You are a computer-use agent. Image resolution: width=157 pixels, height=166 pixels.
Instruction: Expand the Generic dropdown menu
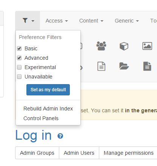tap(127, 21)
